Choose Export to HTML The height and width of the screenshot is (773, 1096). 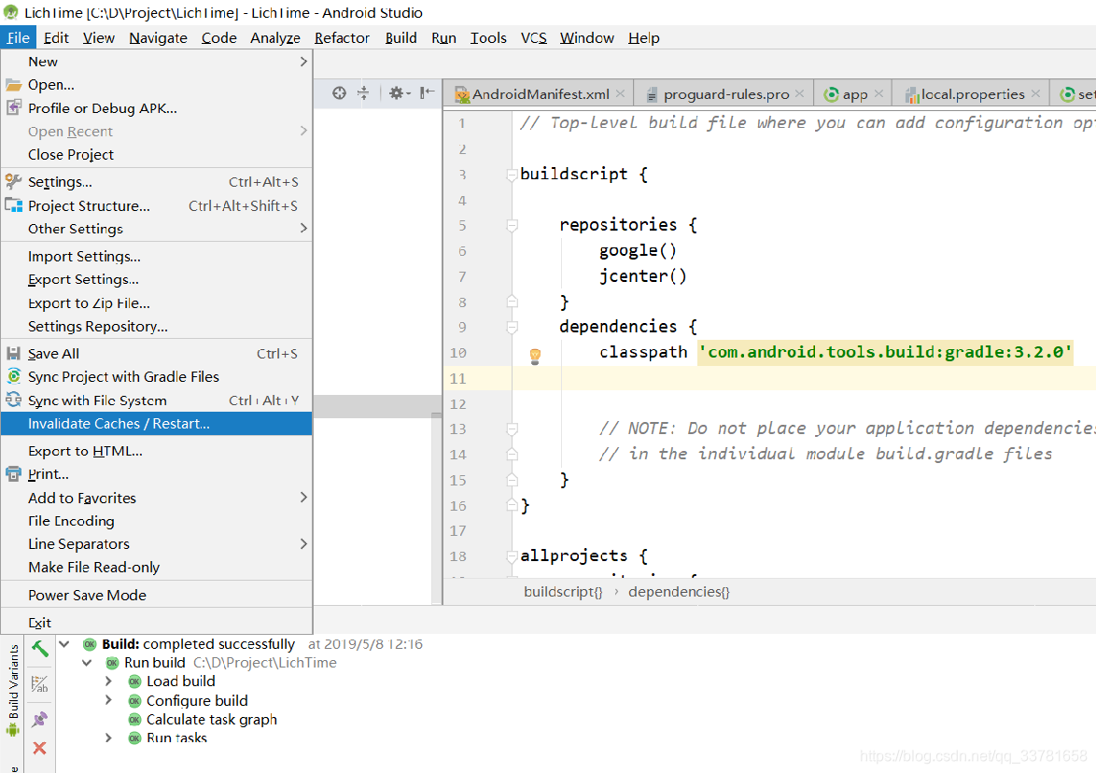pos(157,451)
